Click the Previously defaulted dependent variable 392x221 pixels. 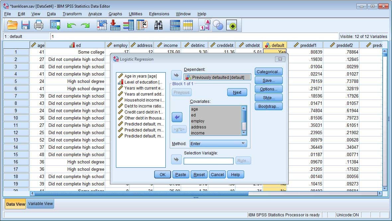(218, 77)
